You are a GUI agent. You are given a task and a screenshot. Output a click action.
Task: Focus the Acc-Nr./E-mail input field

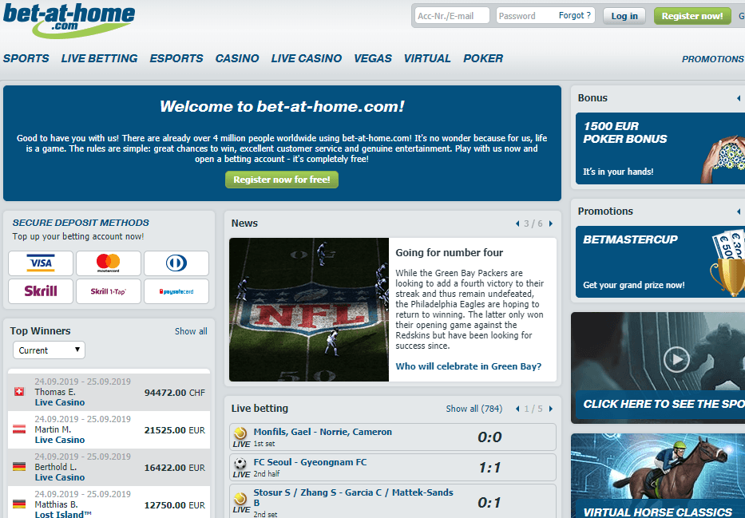point(452,16)
